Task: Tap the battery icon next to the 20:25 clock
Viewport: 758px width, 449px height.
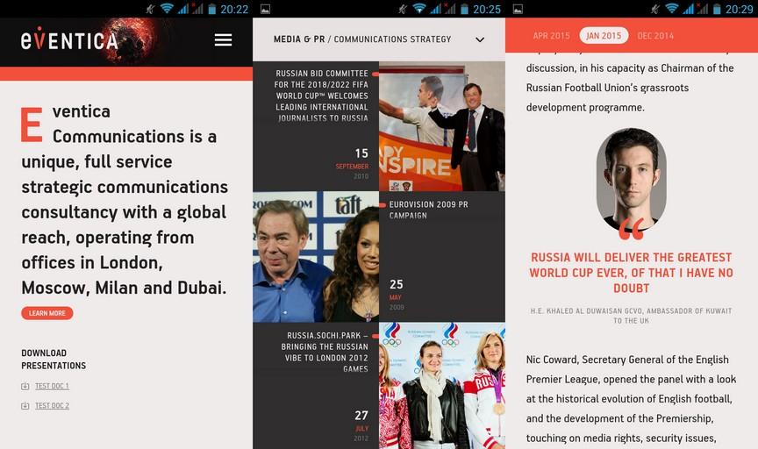Action: click(x=464, y=9)
